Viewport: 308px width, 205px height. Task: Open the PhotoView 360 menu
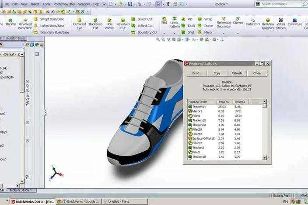(x=64, y=4)
